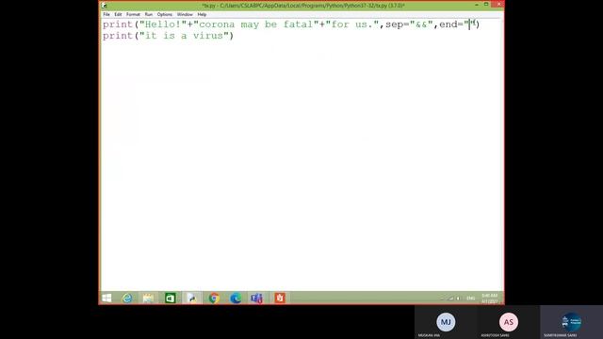Click the "it is a virus" string
Viewport: 603px width, 339px height.
[x=184, y=36]
